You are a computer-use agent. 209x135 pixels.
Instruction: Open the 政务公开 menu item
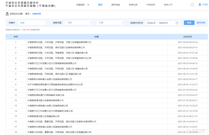pos(168,5)
